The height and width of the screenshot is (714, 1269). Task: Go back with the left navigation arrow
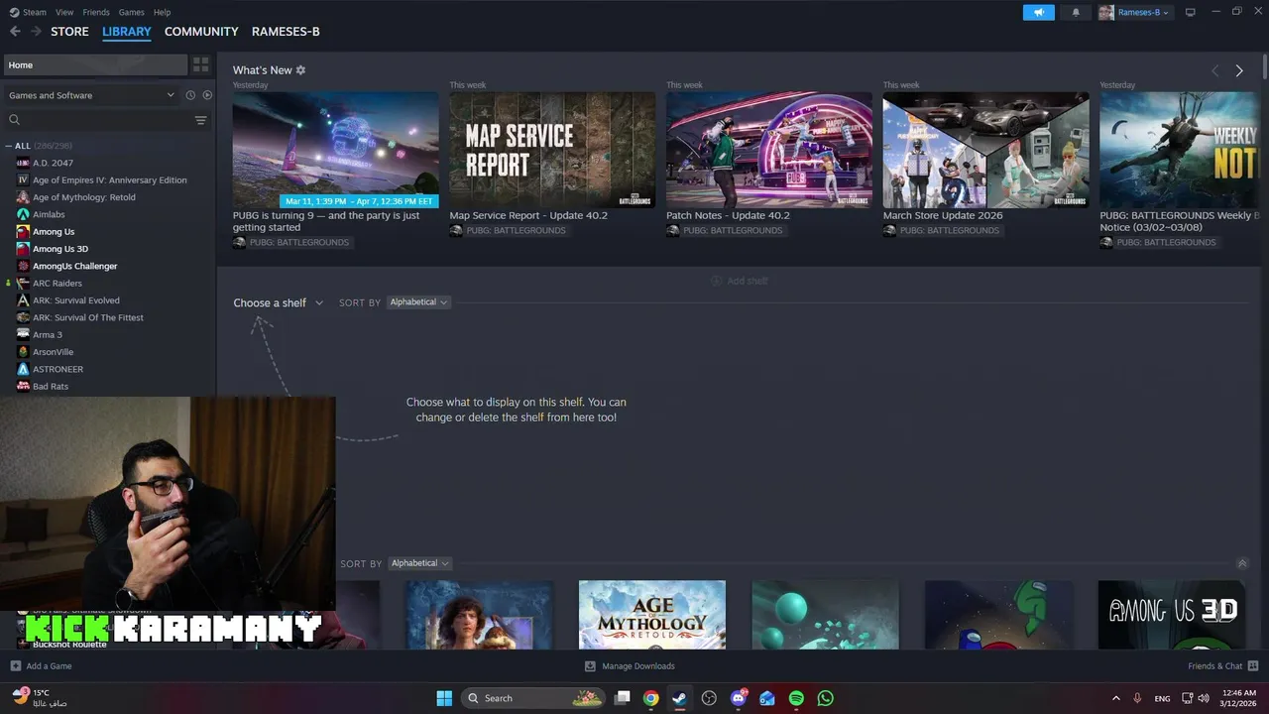(x=15, y=32)
